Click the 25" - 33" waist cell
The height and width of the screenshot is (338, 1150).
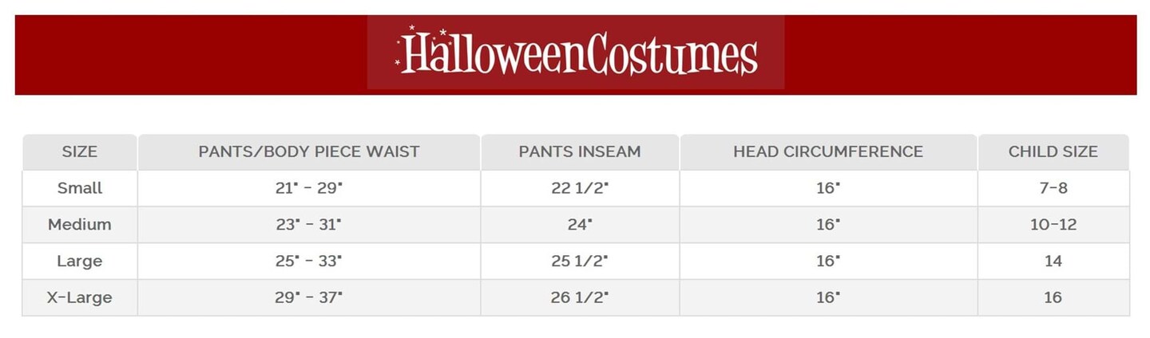pyautogui.click(x=309, y=261)
